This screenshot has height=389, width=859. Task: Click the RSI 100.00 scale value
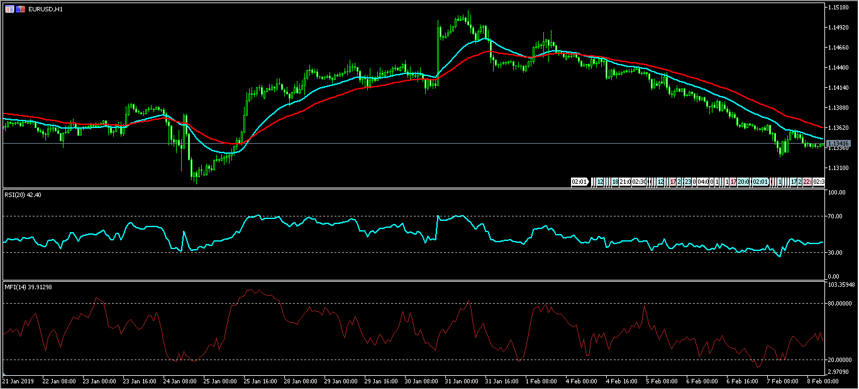(x=837, y=193)
